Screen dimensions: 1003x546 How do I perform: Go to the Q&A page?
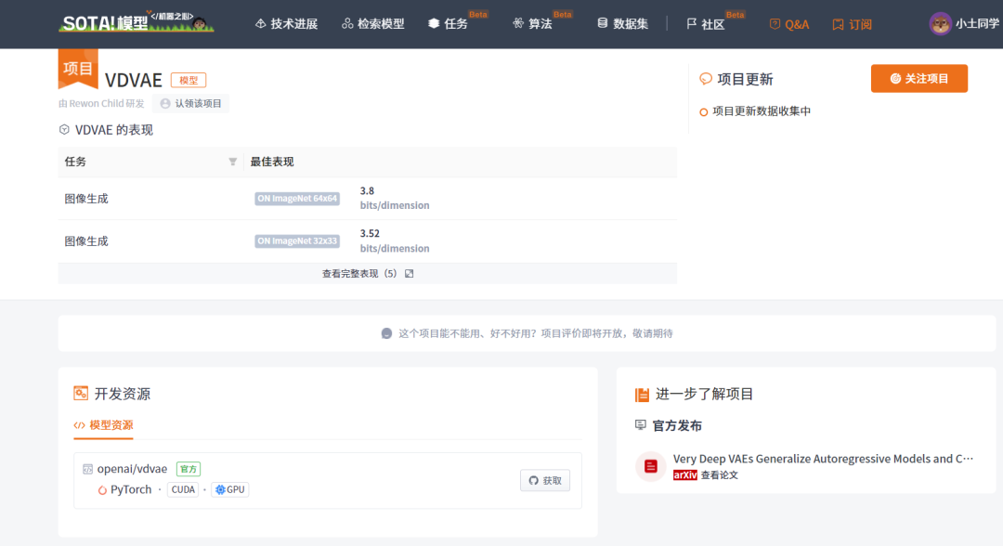point(789,24)
